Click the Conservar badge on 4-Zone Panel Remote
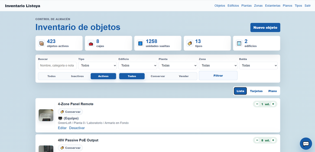315x152 pixels. (x=70, y=112)
